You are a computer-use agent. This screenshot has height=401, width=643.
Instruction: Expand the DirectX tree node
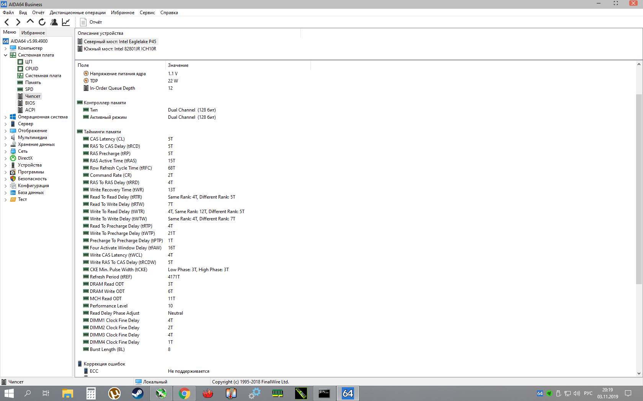[x=5, y=158]
